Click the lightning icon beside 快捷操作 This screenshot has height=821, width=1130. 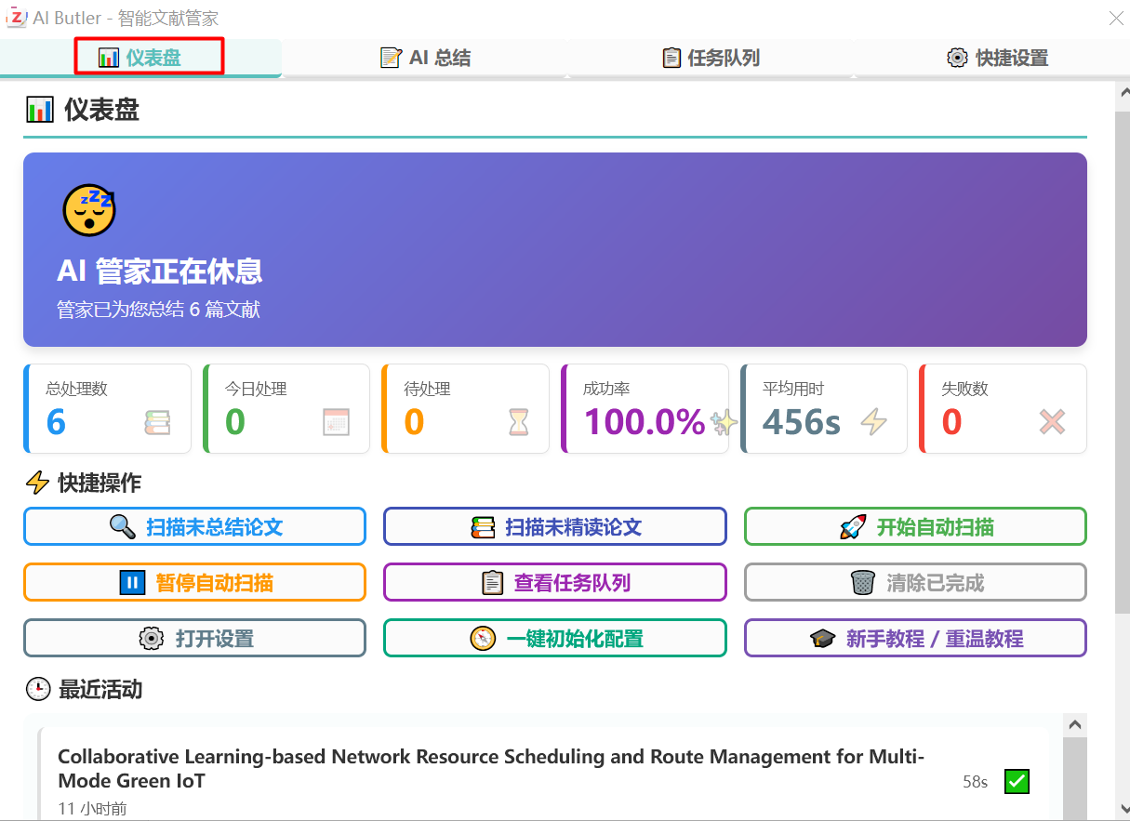coord(37,483)
